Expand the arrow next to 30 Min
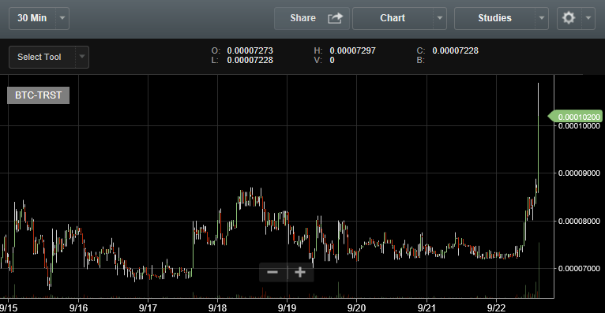The height and width of the screenshot is (313, 605). click(62, 18)
